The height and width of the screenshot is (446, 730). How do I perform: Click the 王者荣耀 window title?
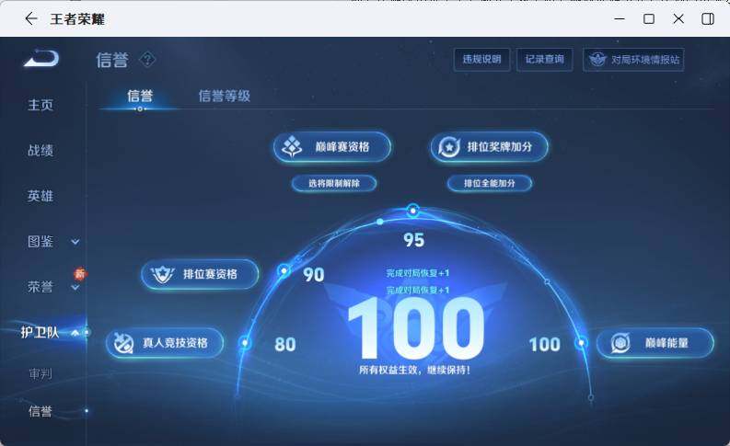(x=77, y=19)
